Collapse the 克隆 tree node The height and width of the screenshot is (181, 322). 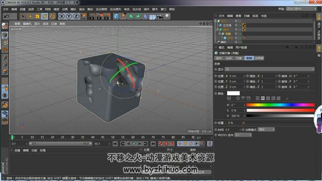point(220,34)
